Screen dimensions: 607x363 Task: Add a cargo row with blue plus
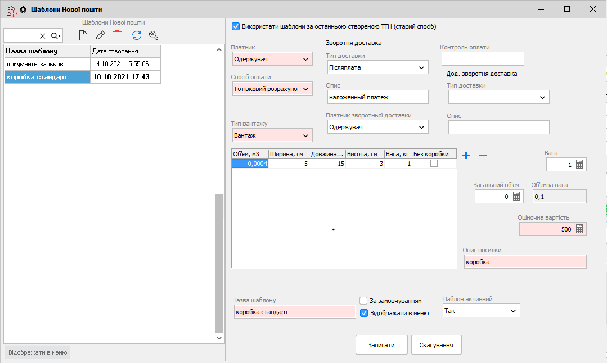coord(466,155)
